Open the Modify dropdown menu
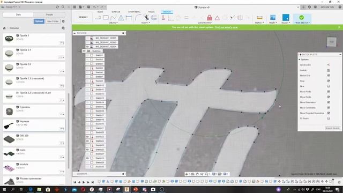Image resolution: width=343 pixels, height=193 pixels. point(145,23)
